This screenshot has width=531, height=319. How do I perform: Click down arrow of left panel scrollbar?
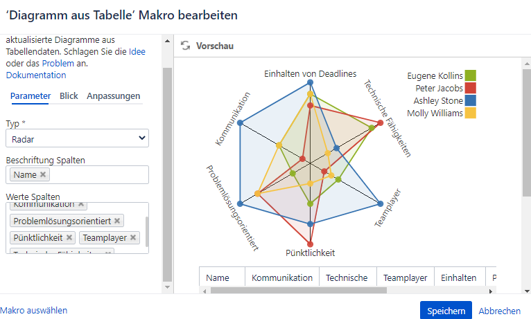(x=167, y=287)
